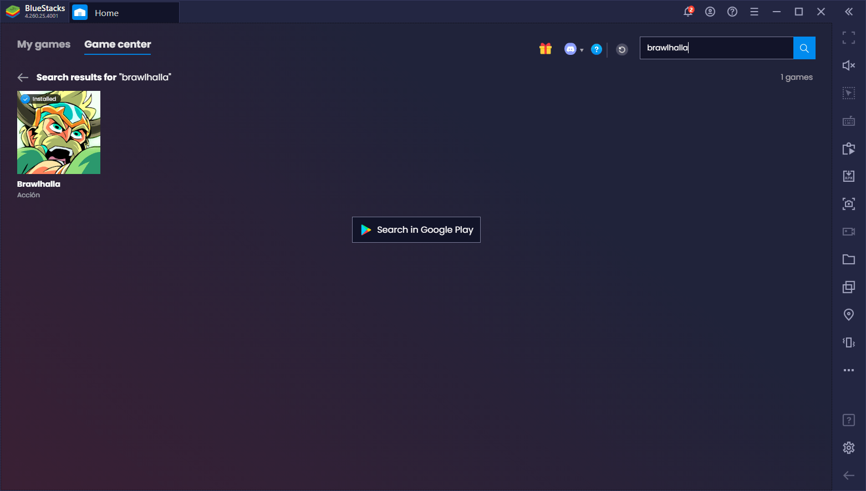The width and height of the screenshot is (866, 491).
Task: Open the hamburger menu in title bar
Action: click(755, 12)
